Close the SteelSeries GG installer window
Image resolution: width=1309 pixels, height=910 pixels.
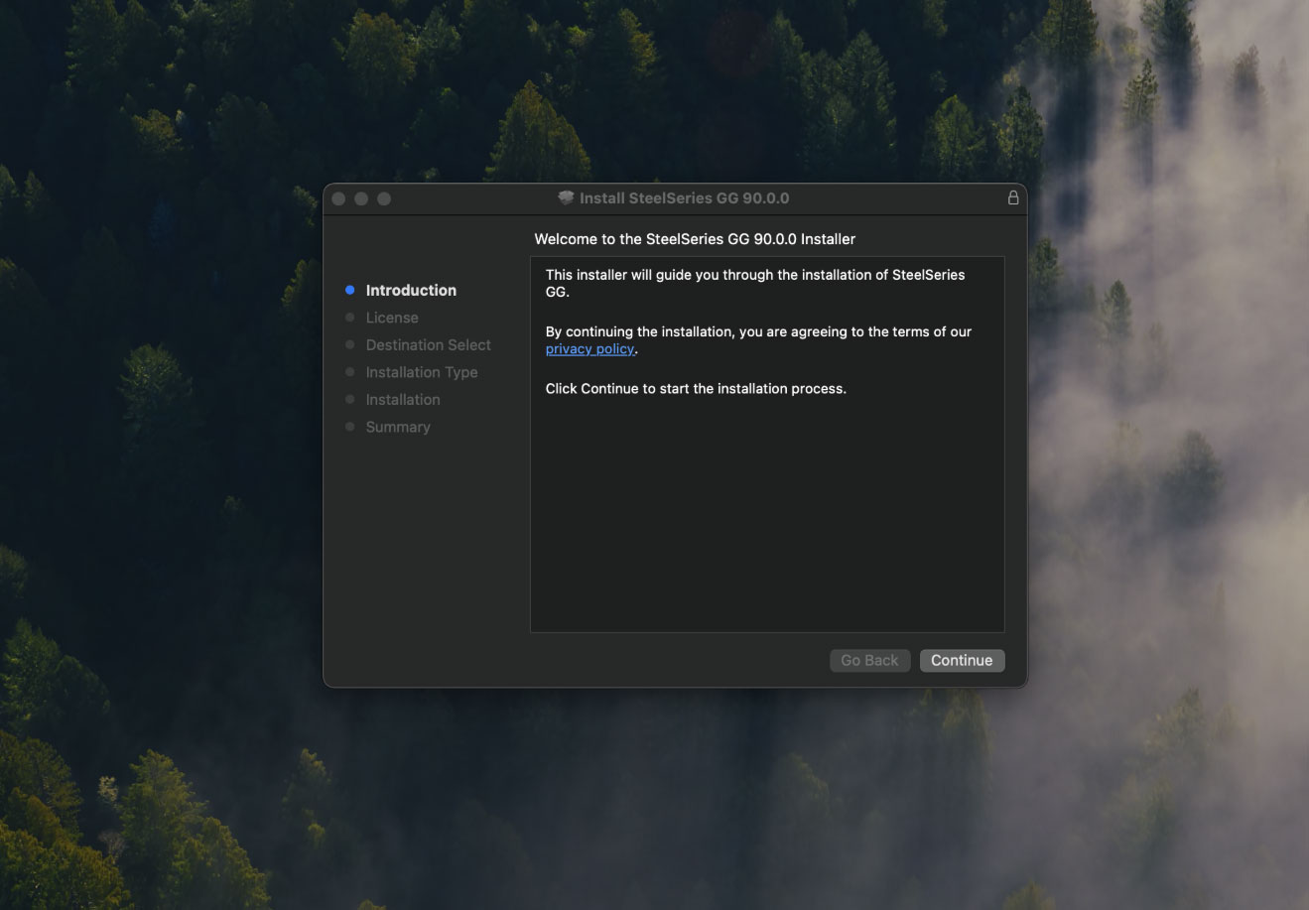[339, 199]
